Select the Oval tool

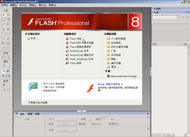tap(3, 34)
